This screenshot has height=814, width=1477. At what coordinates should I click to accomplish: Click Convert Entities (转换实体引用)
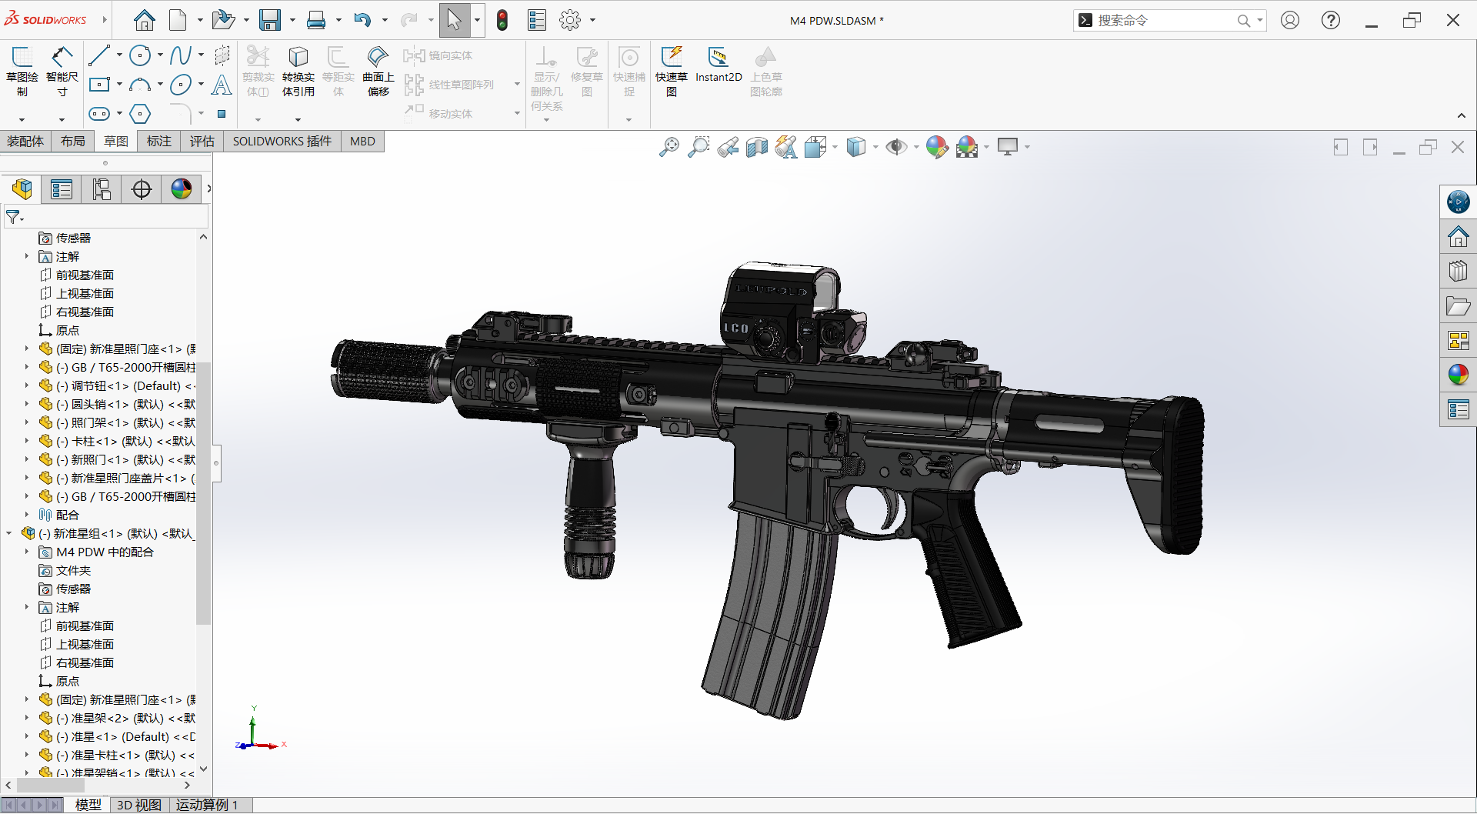pyautogui.click(x=298, y=71)
